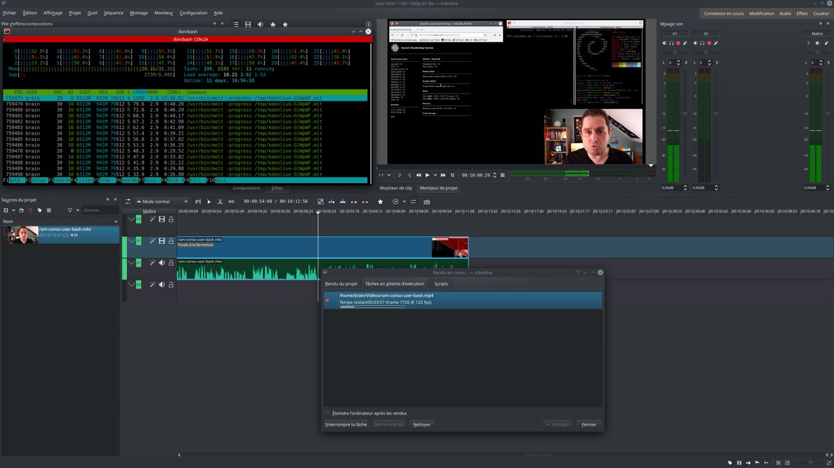Enable Éteindre l'ordinateur après les rendus checkbox
The height and width of the screenshot is (468, 834).
point(327,413)
